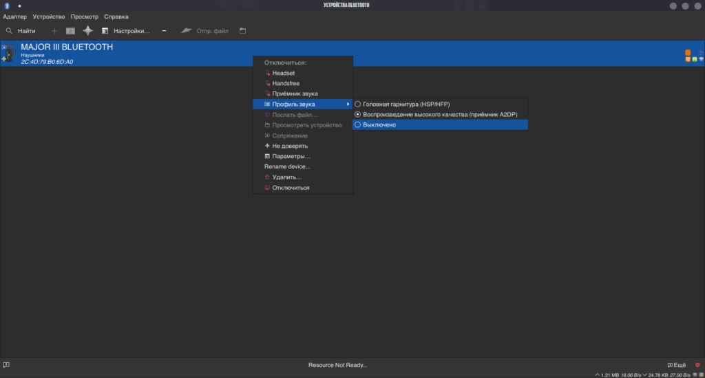Select the A2DP high quality playback option
This screenshot has height=378, width=705.
tap(440, 115)
